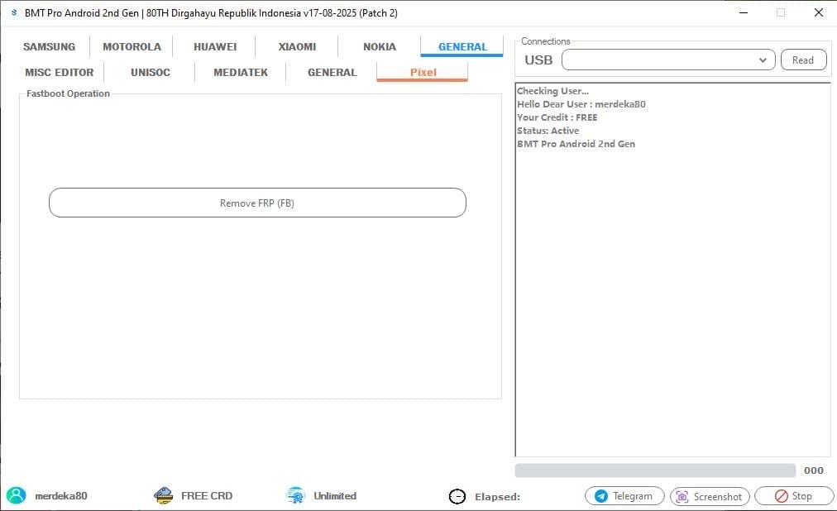Viewport: 837px width, 511px height.
Task: Click the FREE CRD credit icon
Action: pyautogui.click(x=162, y=495)
